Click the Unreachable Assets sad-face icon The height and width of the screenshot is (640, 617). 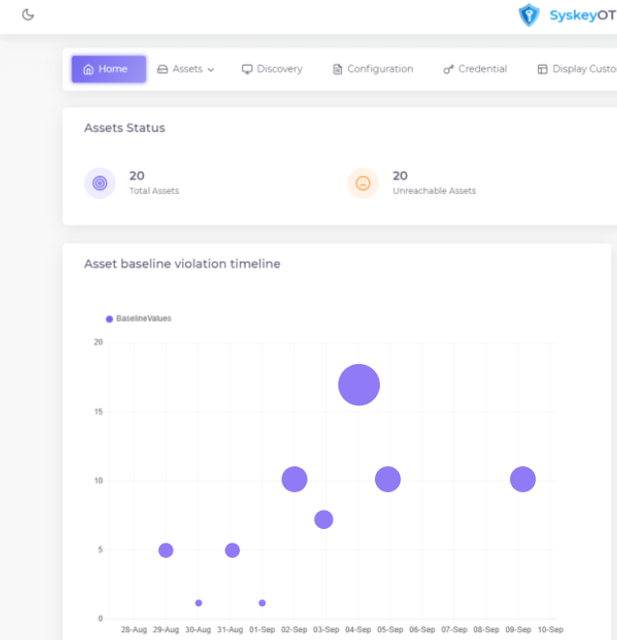coord(362,182)
